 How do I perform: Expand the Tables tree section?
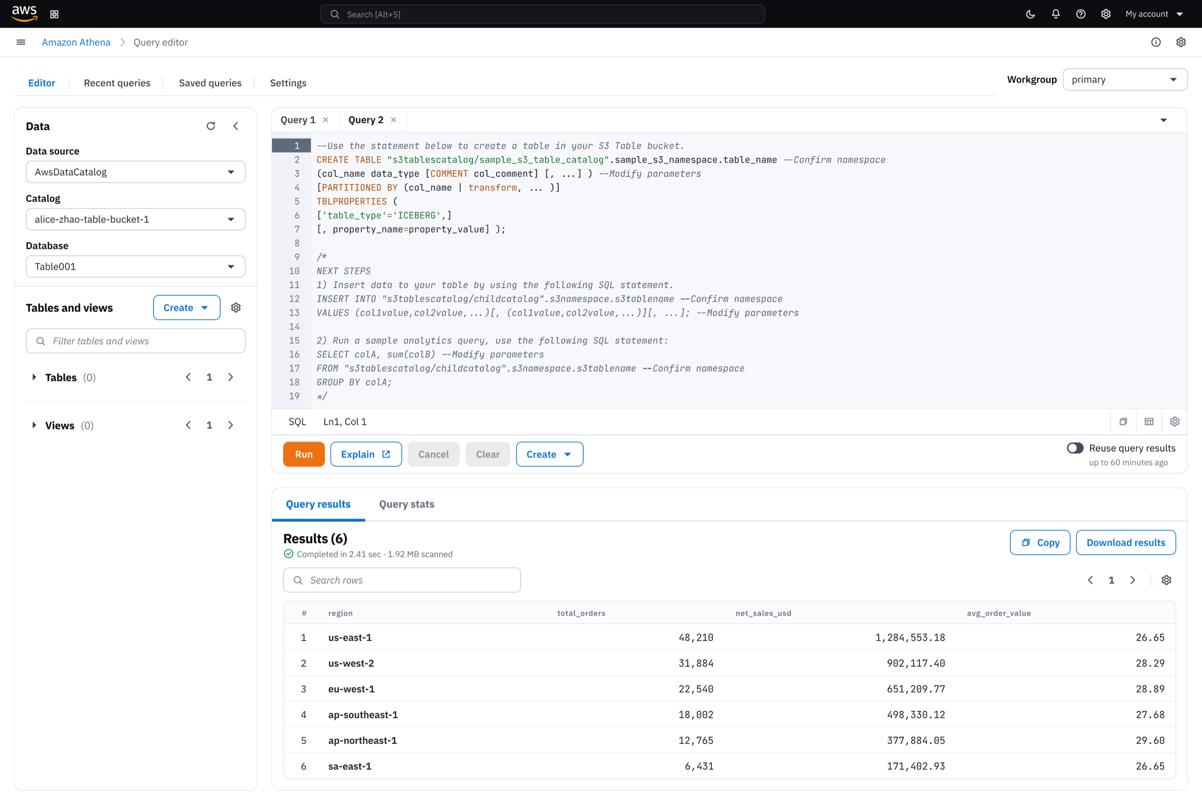point(34,378)
